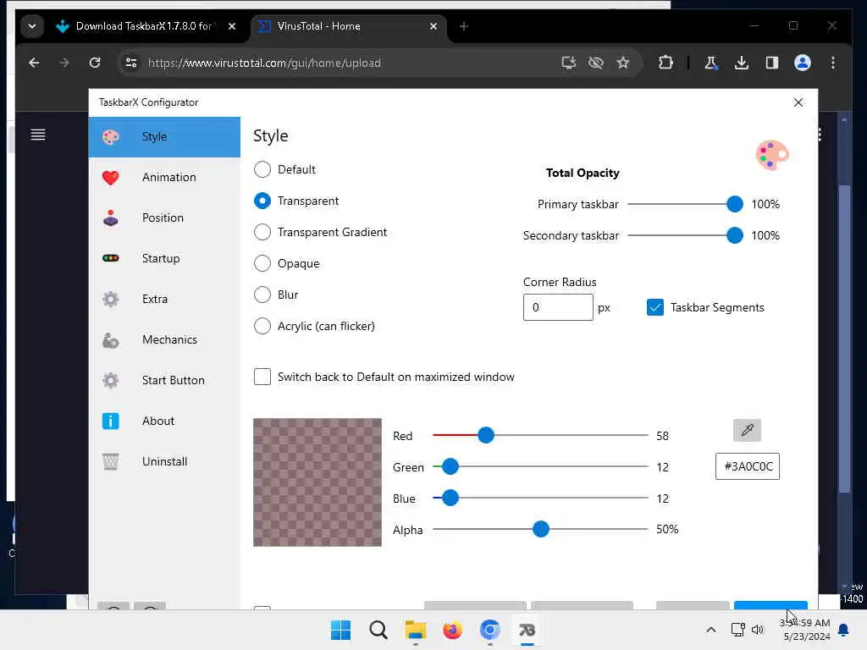This screenshot has height=650, width=867.
Task: Click the browser address bar URL
Action: pyautogui.click(x=264, y=63)
